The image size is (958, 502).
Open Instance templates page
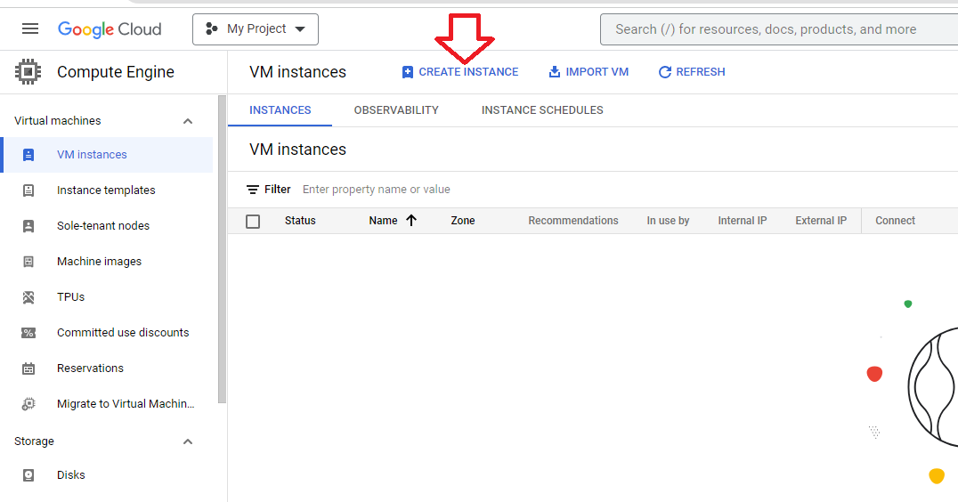pyautogui.click(x=108, y=190)
